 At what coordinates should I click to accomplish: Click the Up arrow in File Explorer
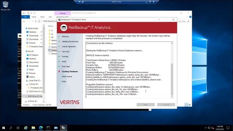tap(36, 21)
